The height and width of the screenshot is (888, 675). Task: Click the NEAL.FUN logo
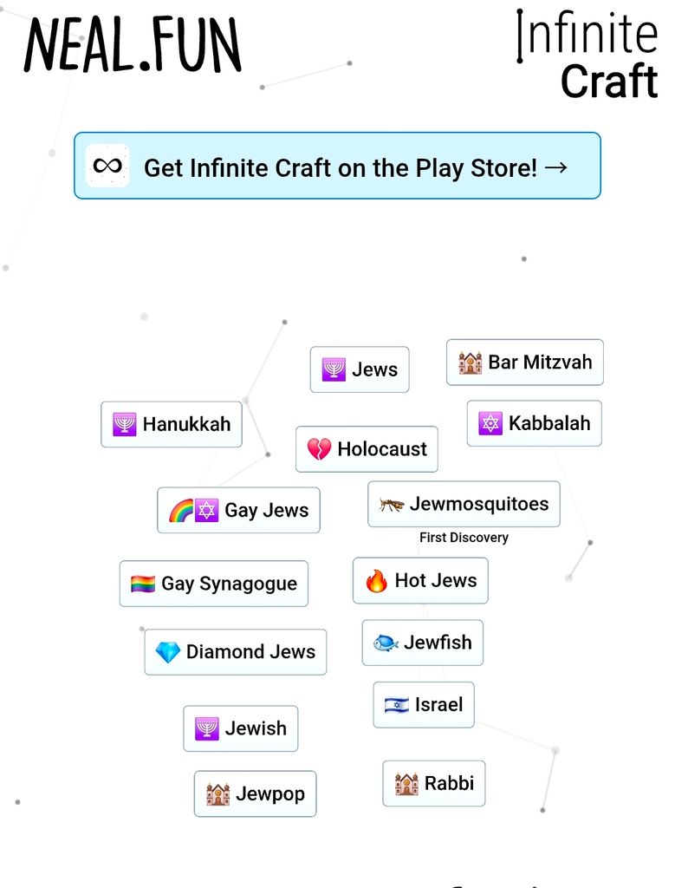tap(133, 45)
